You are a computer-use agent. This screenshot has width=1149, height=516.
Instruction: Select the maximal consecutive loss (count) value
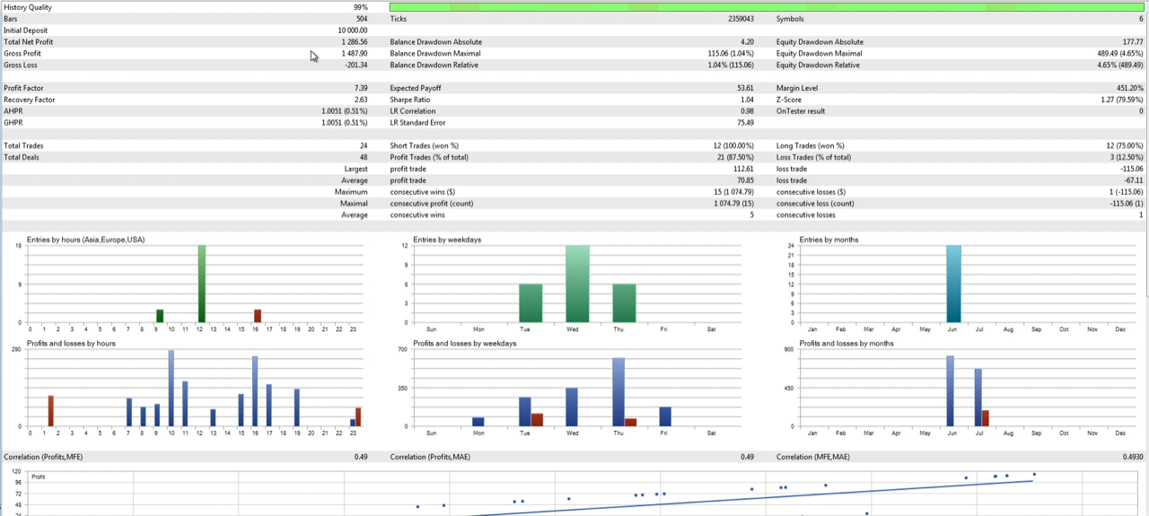pos(1127,204)
